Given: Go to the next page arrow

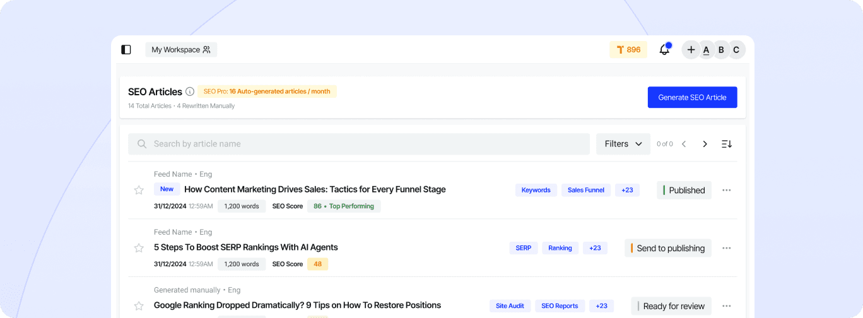Looking at the screenshot, I should [x=705, y=144].
